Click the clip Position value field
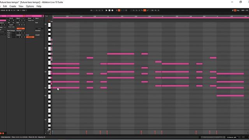 point(21,33)
